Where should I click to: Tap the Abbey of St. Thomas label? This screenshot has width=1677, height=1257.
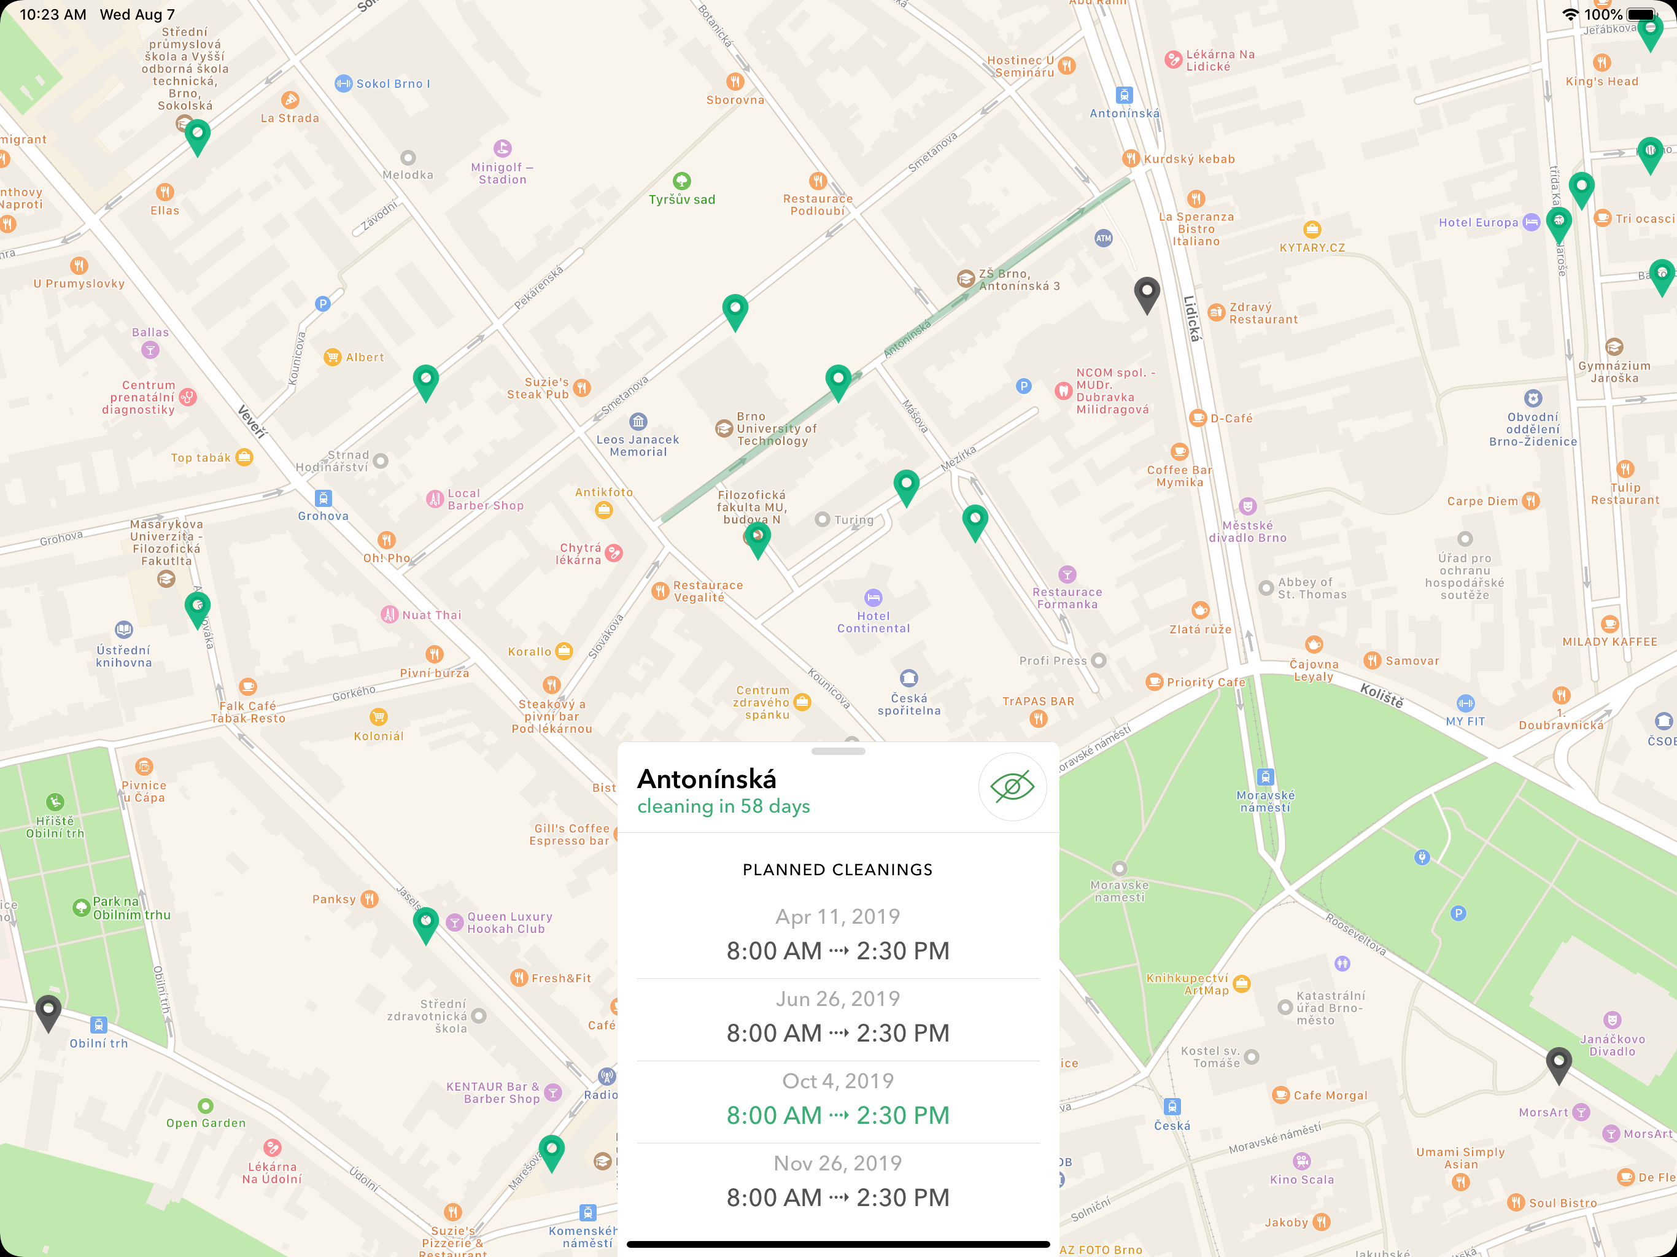click(x=1312, y=589)
